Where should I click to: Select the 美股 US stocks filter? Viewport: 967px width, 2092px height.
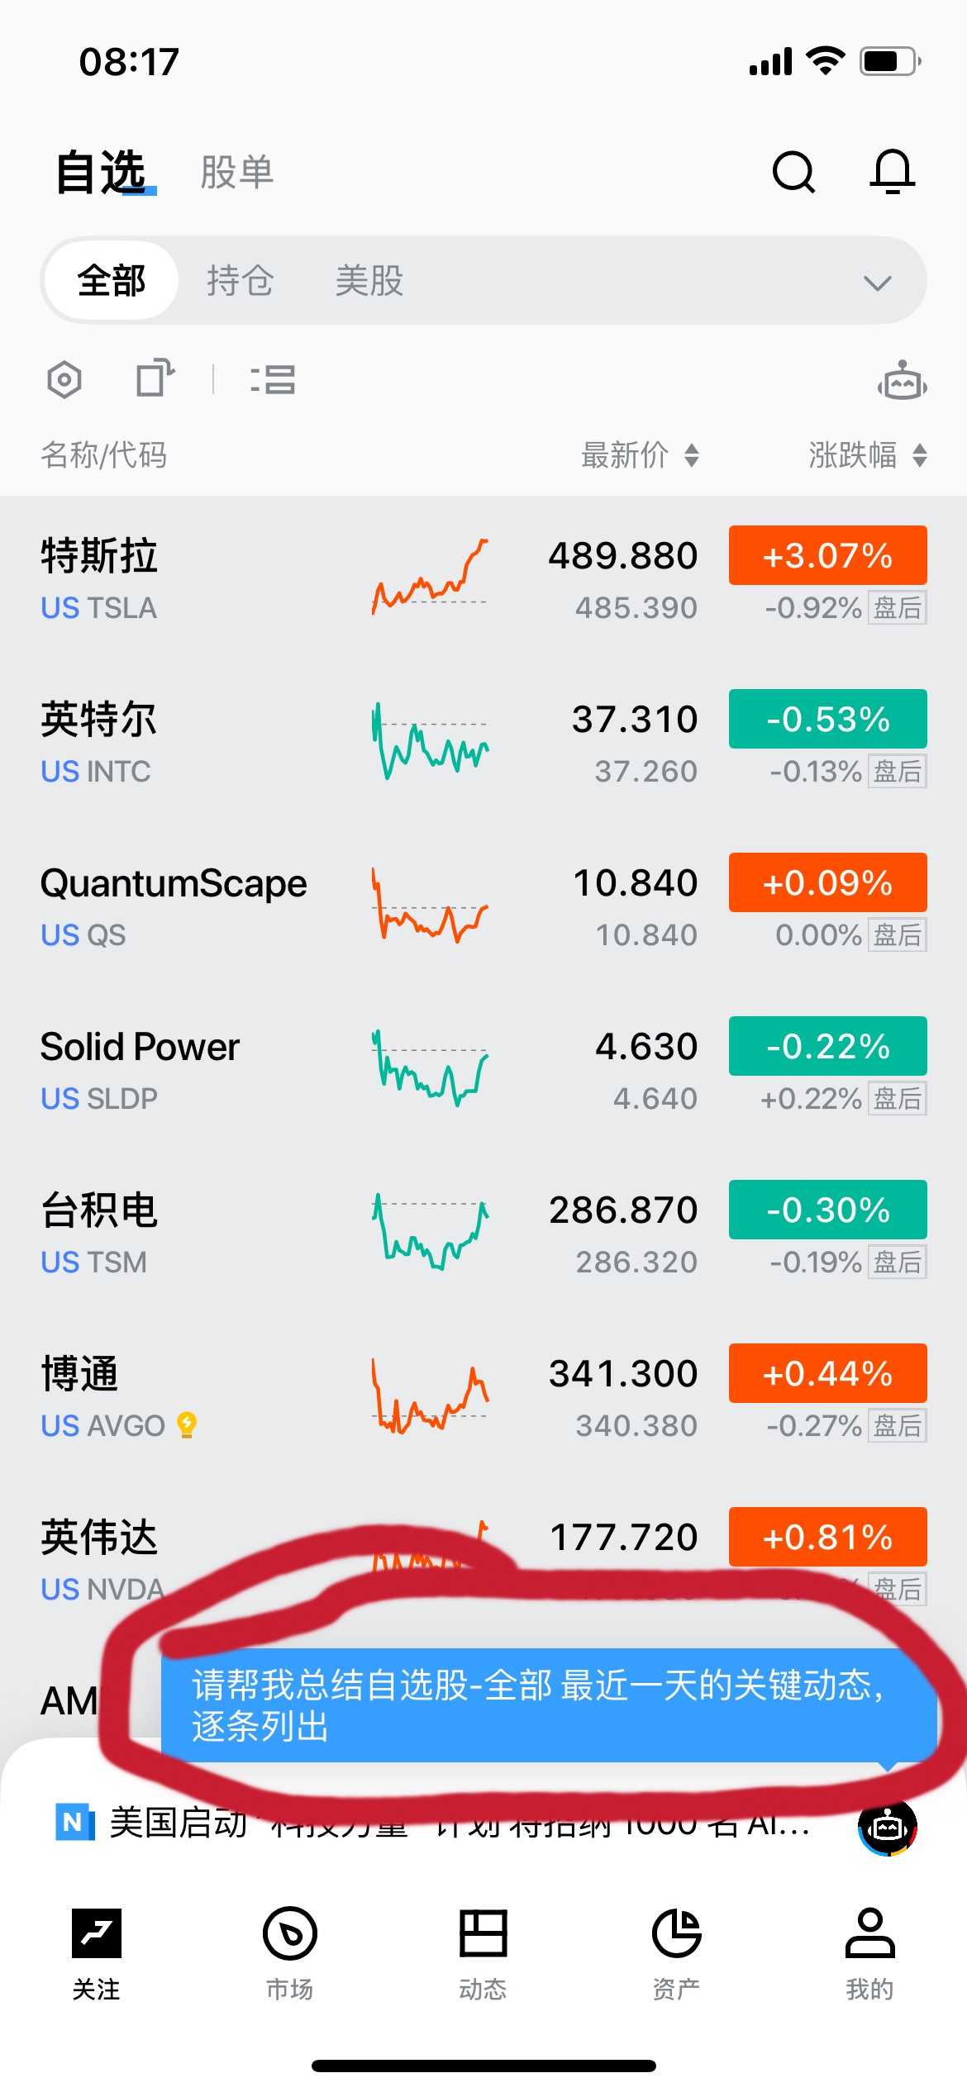(369, 281)
